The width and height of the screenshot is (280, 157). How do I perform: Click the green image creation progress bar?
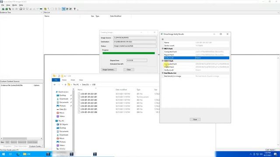click(129, 53)
